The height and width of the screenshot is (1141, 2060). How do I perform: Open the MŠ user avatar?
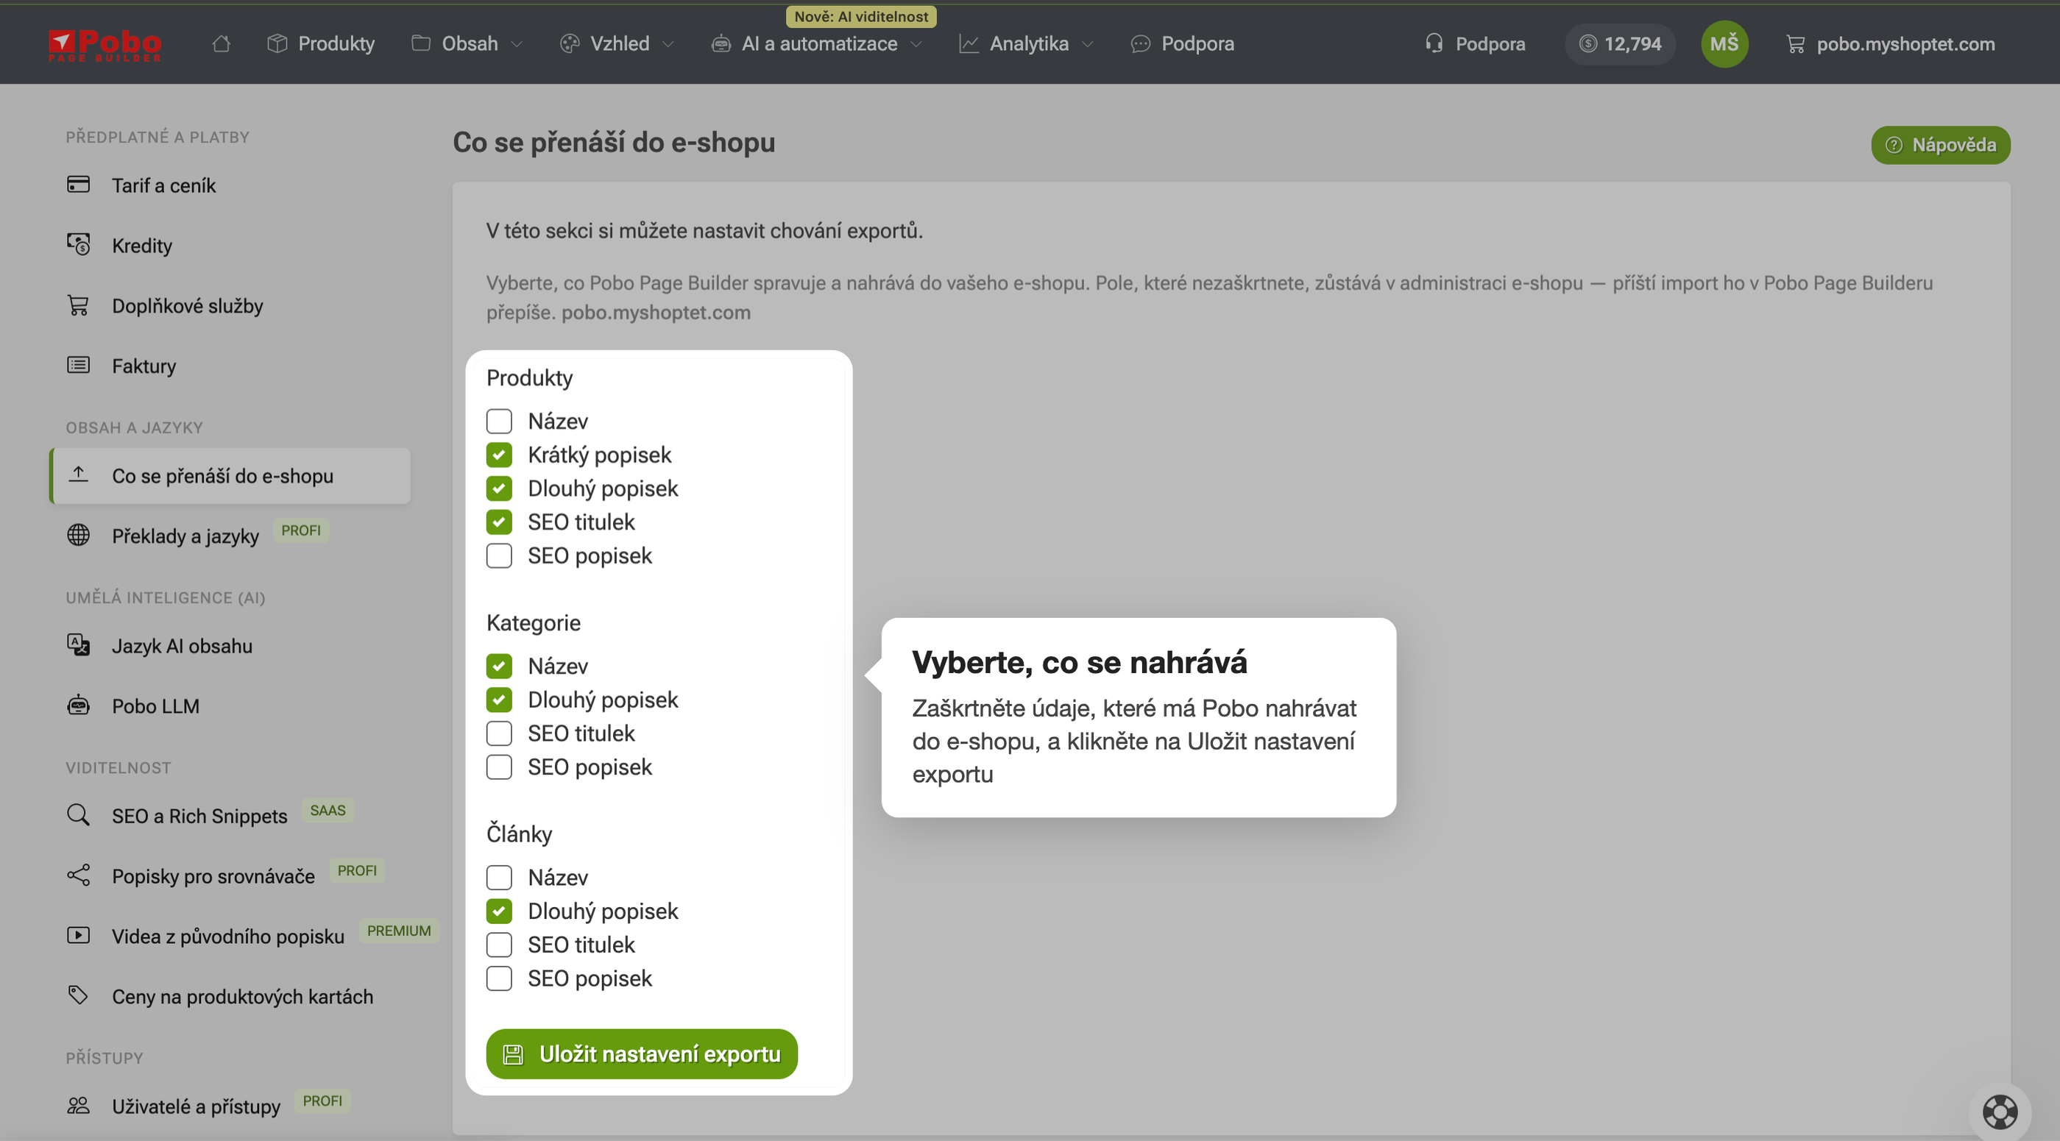pos(1724,44)
